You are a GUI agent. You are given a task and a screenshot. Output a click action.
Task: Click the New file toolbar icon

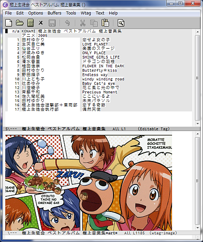9,23
